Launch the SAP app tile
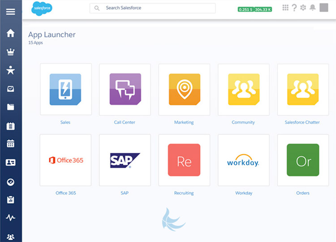 pos(125,160)
